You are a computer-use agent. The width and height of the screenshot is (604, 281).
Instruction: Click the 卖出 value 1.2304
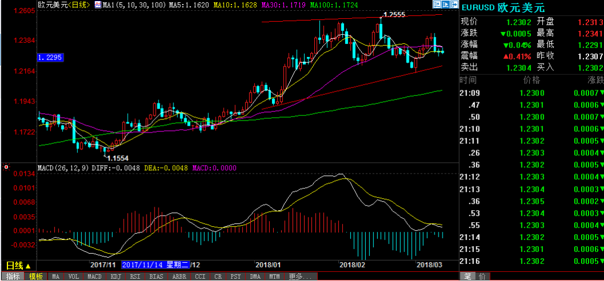click(520, 68)
